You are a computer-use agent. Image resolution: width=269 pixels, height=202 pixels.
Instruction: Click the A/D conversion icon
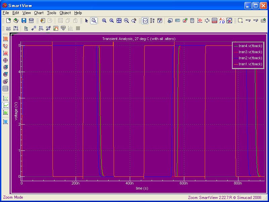(x=222, y=21)
